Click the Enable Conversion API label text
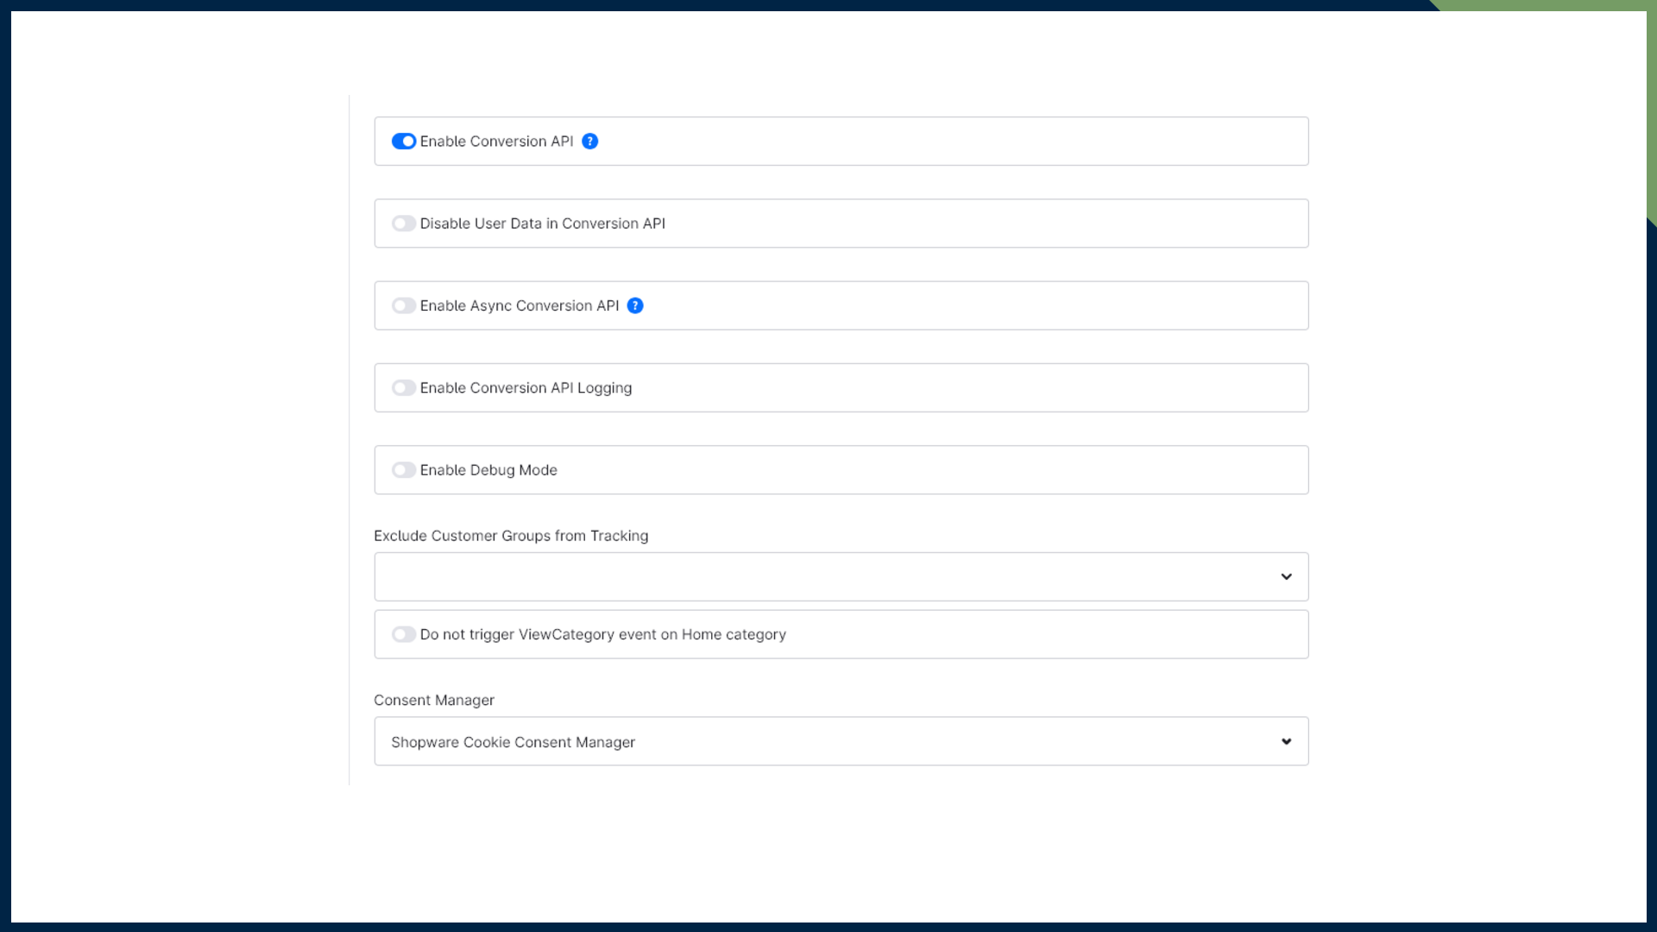The width and height of the screenshot is (1657, 932). (496, 142)
